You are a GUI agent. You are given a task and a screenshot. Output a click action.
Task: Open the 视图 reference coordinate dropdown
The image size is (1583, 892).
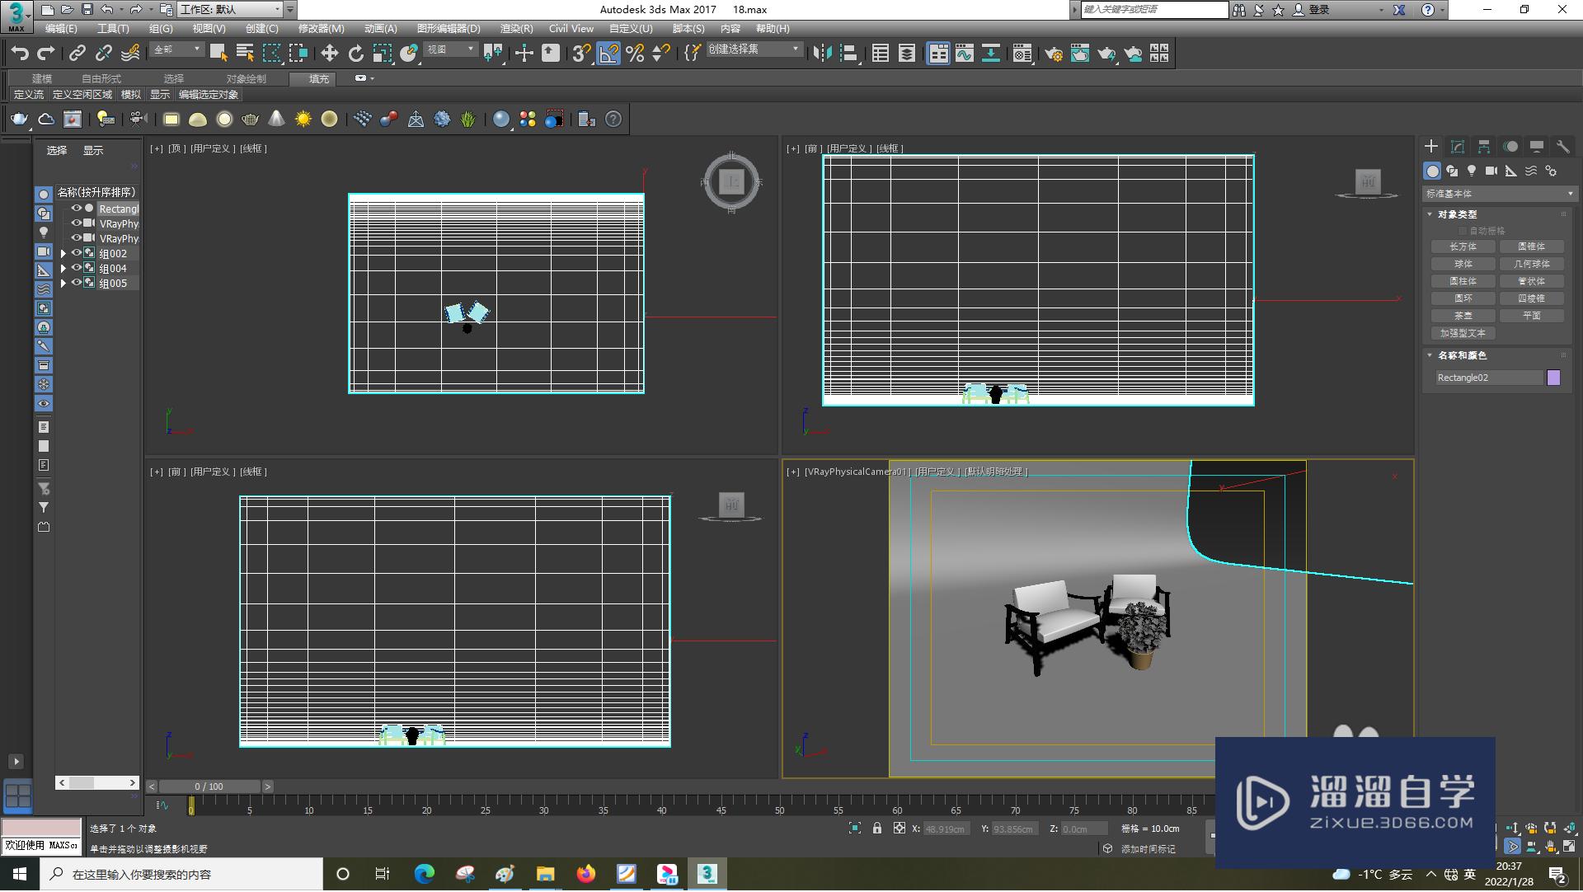click(450, 49)
